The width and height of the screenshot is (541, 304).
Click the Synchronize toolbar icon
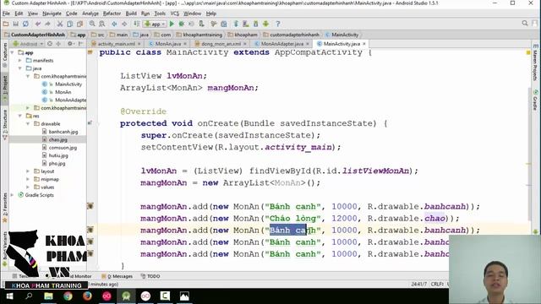coord(25,24)
